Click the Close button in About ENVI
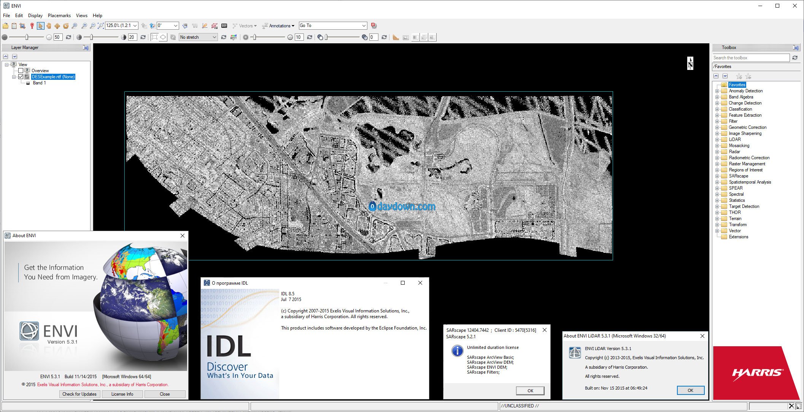Viewport: 804px width, 412px height. click(x=165, y=394)
